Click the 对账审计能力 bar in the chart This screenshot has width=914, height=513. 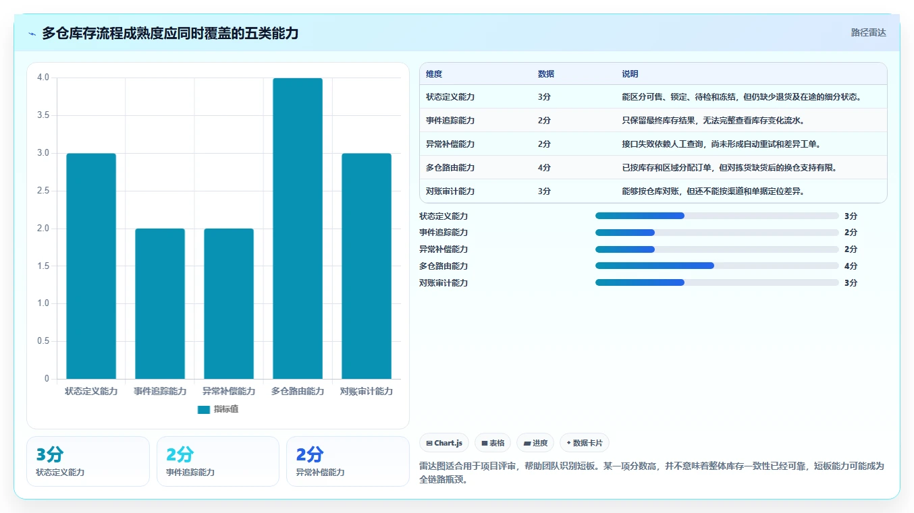(x=367, y=266)
